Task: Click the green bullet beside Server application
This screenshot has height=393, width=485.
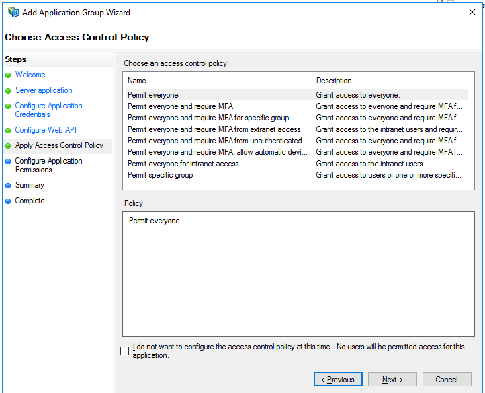Action: pos(8,91)
